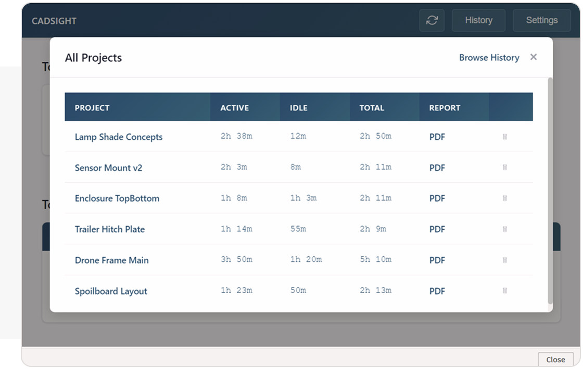The image size is (583, 369).
Task: Click the refresh icon in the header
Action: click(x=432, y=20)
